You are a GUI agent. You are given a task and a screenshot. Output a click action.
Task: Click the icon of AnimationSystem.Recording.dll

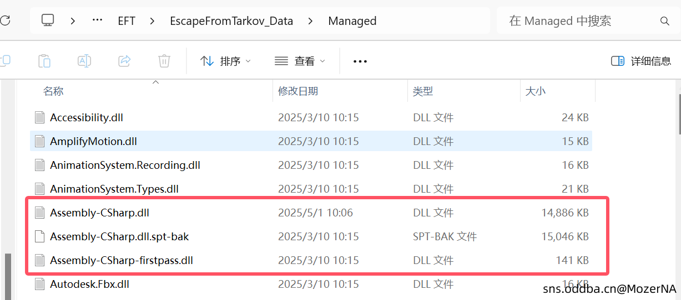click(39, 165)
